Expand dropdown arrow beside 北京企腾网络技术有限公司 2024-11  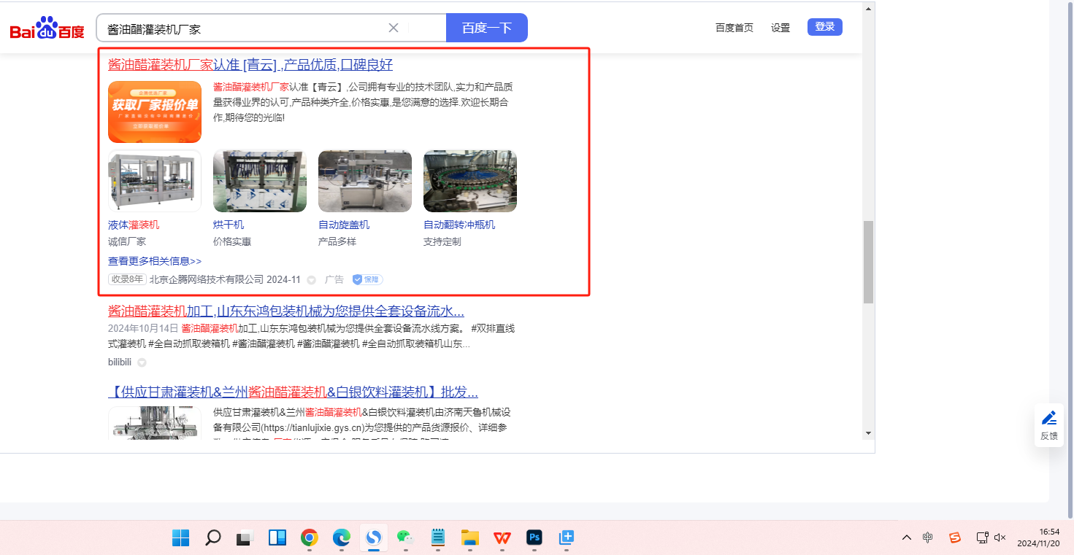click(x=312, y=280)
